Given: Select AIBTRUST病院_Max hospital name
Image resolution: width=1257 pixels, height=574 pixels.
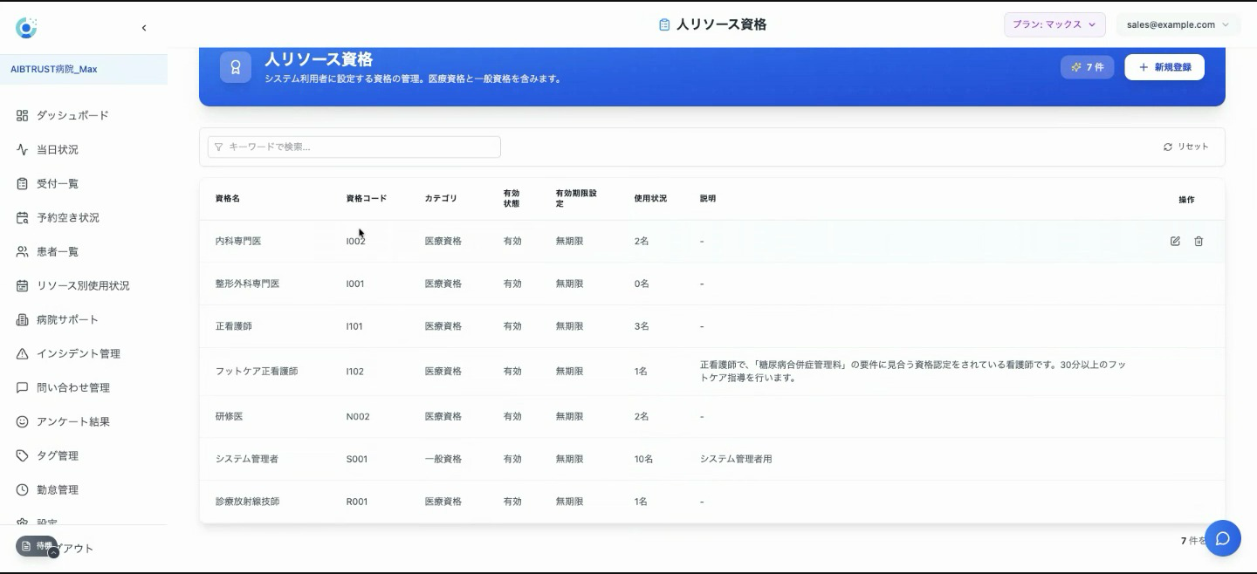Looking at the screenshot, I should [53, 69].
